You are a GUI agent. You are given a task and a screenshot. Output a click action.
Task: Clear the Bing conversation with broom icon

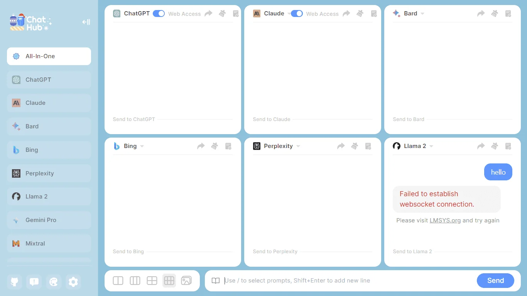[x=215, y=146]
